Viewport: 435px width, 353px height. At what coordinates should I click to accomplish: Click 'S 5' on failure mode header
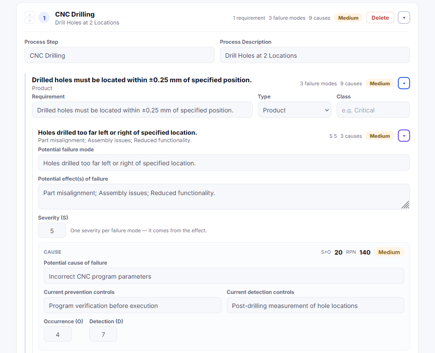click(333, 136)
